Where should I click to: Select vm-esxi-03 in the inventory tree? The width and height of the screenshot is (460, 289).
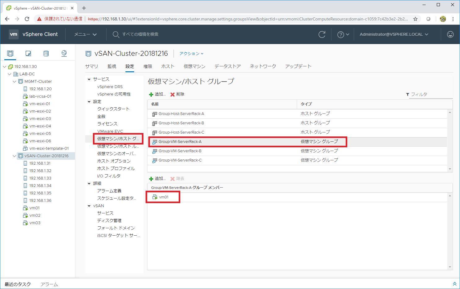40,119
